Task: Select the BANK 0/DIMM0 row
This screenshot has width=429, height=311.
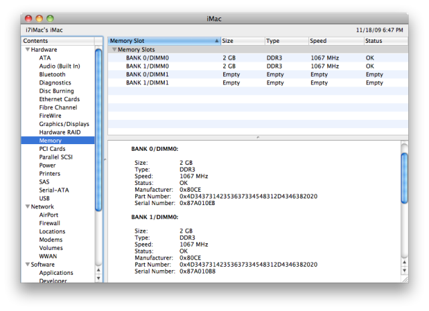Action: pyautogui.click(x=257, y=58)
